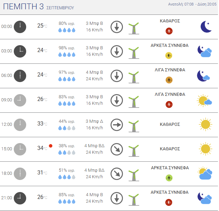Click the east wind arrow at 12:00
This screenshot has height=211, width=219.
tap(117, 125)
